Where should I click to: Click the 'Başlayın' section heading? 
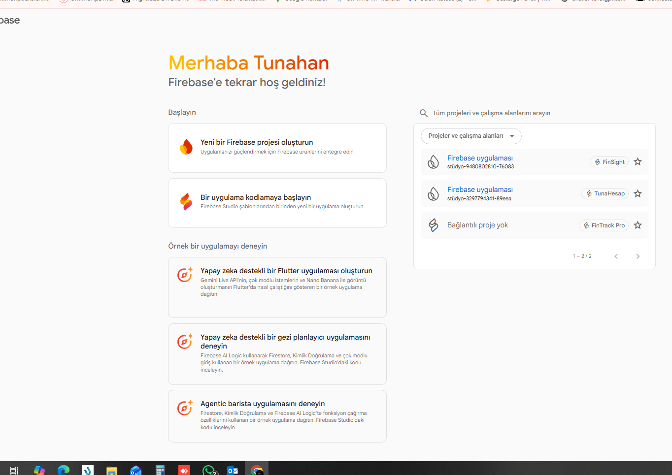coord(182,112)
